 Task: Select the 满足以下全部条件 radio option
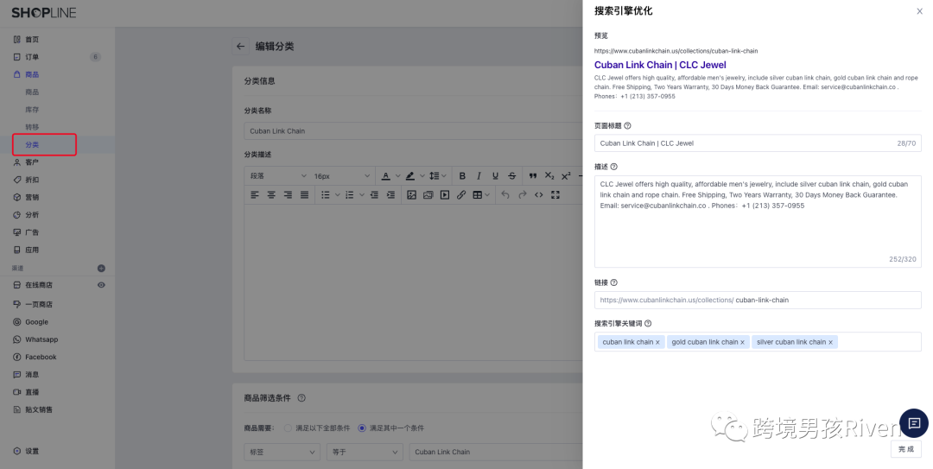288,428
